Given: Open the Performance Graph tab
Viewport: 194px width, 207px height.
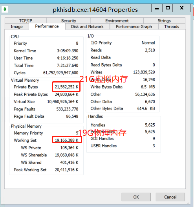Looking at the screenshot, I should 134,27.
